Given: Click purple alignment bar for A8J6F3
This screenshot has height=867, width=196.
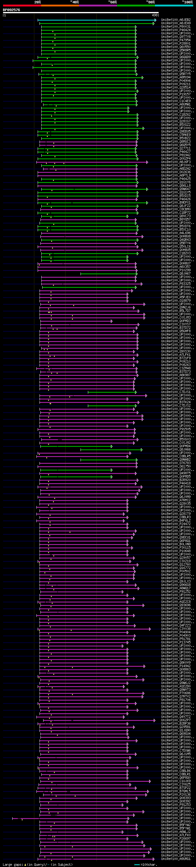Looking at the screenshot, I should [92, 162].
